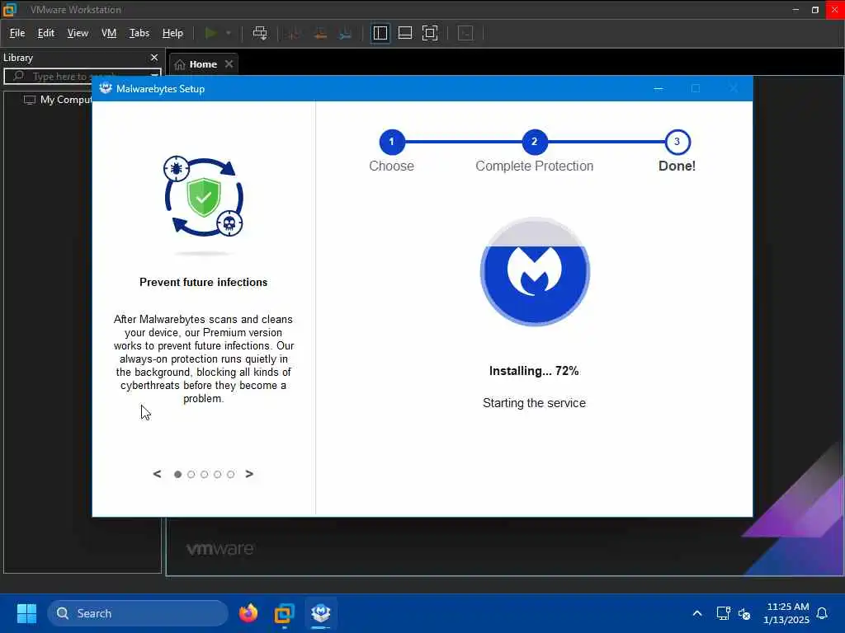Open the VM menu in VMware Workstation

109,33
